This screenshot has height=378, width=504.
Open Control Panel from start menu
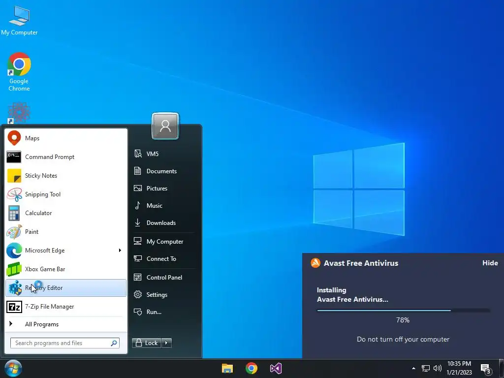tap(163, 278)
